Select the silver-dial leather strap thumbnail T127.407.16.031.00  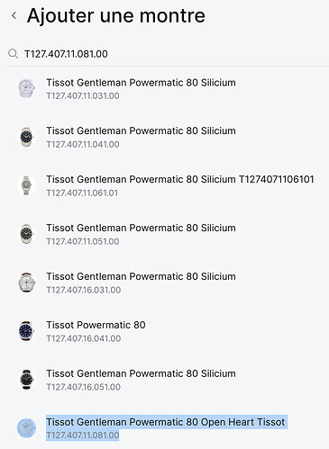coord(26,283)
